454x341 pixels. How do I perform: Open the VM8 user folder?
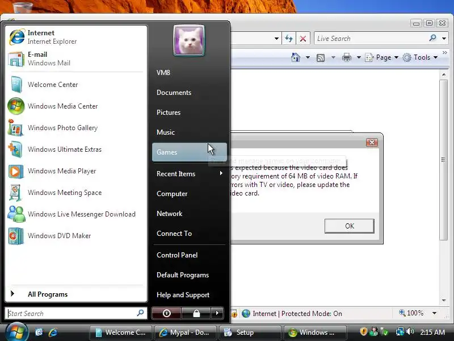click(189, 73)
